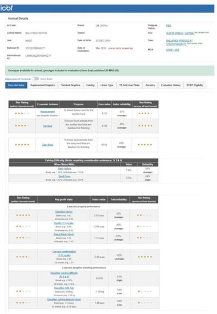This screenshot has width=217, height=314.
Task: Open the Beef Heifers calving difficulty link
Action: coord(64,169)
